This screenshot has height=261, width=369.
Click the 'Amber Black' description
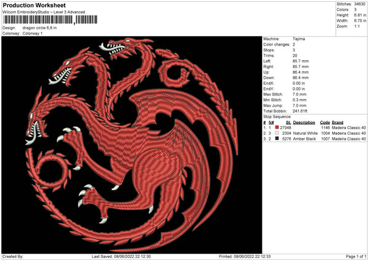(304, 139)
